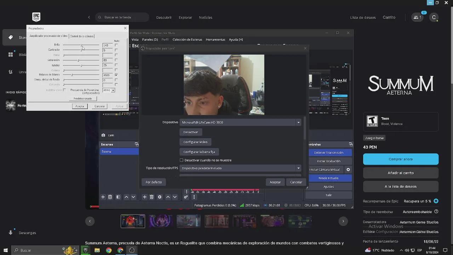Open Descargas downloads icon
This screenshot has width=453, height=255.
coord(11,233)
